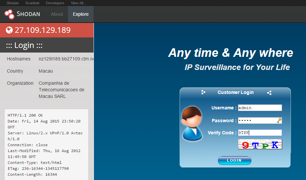
Task: Switch to the Explore tab
Action: pos(80,14)
